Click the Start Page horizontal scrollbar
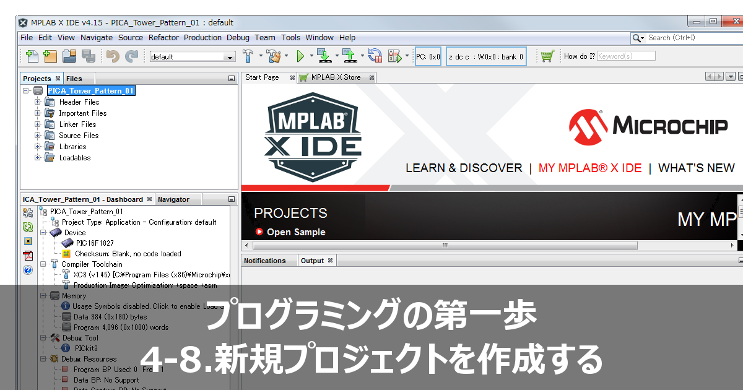The height and width of the screenshot is (390, 743). tap(444, 245)
